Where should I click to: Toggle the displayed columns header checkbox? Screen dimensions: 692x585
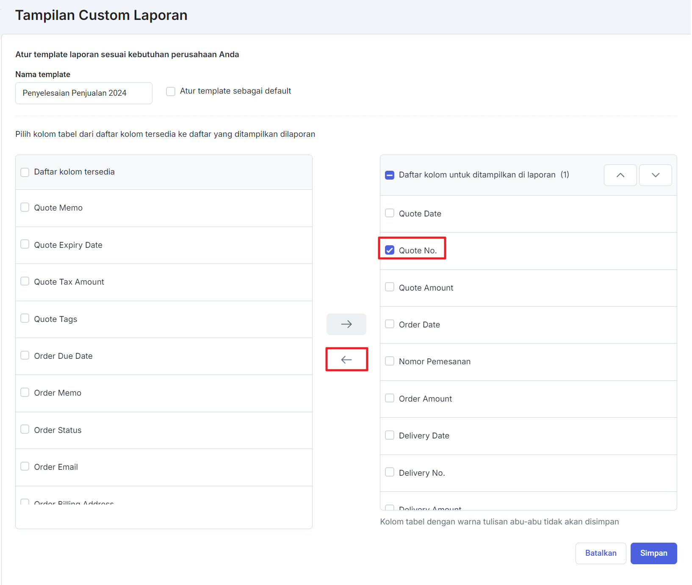(390, 175)
